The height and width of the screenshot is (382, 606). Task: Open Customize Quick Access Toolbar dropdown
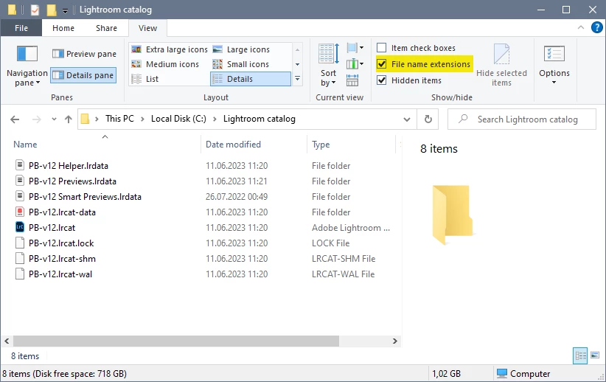[x=65, y=10]
